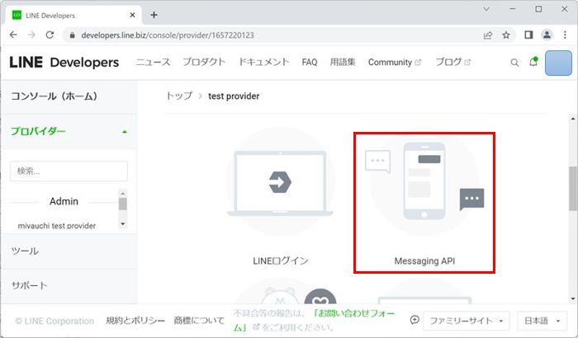Open the ドキュメント menu item
578x338 pixels.
pos(263,62)
